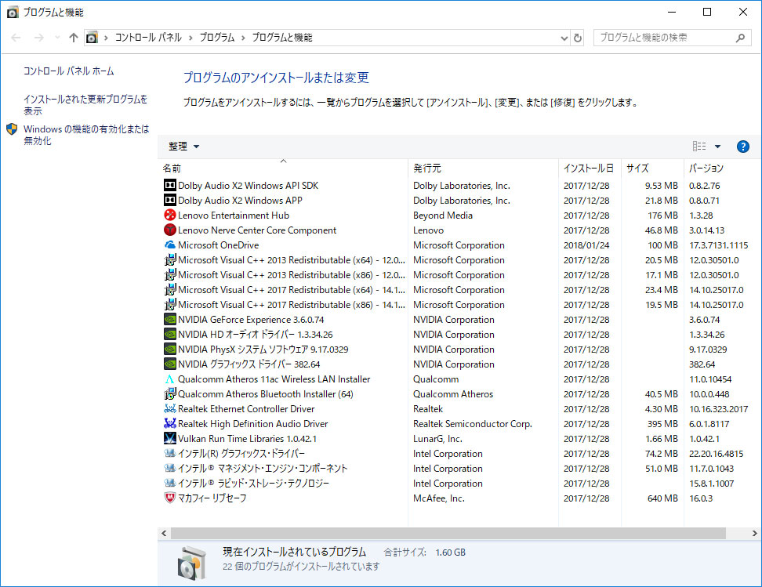Click the プログラムと機能 breadcrumb

coord(282,38)
